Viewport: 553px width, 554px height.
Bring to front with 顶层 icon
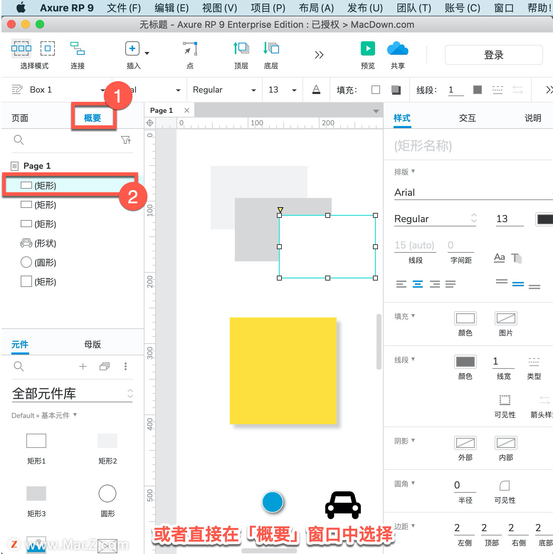pyautogui.click(x=241, y=48)
